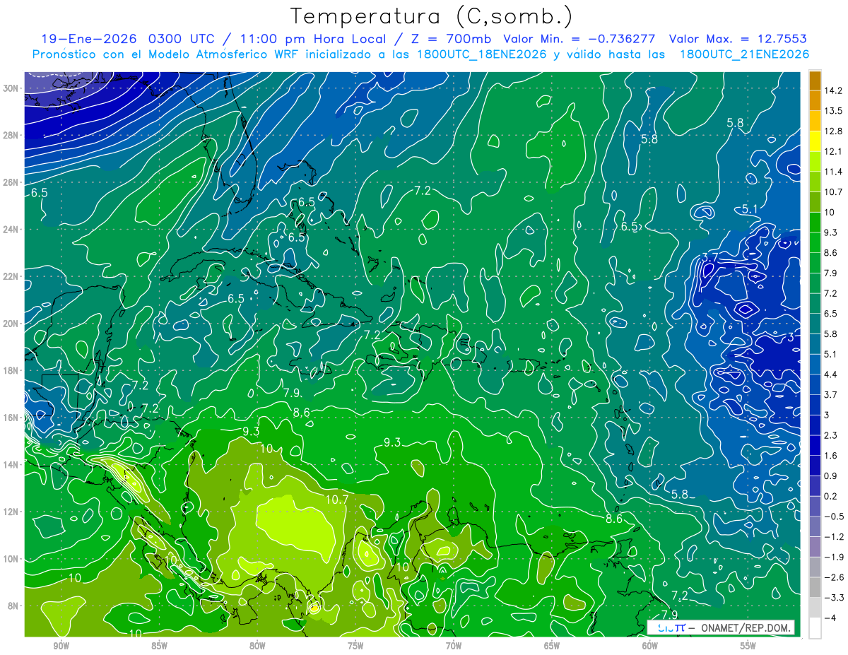
Task: Click the longitude axis label '90W'
Action: (61, 646)
